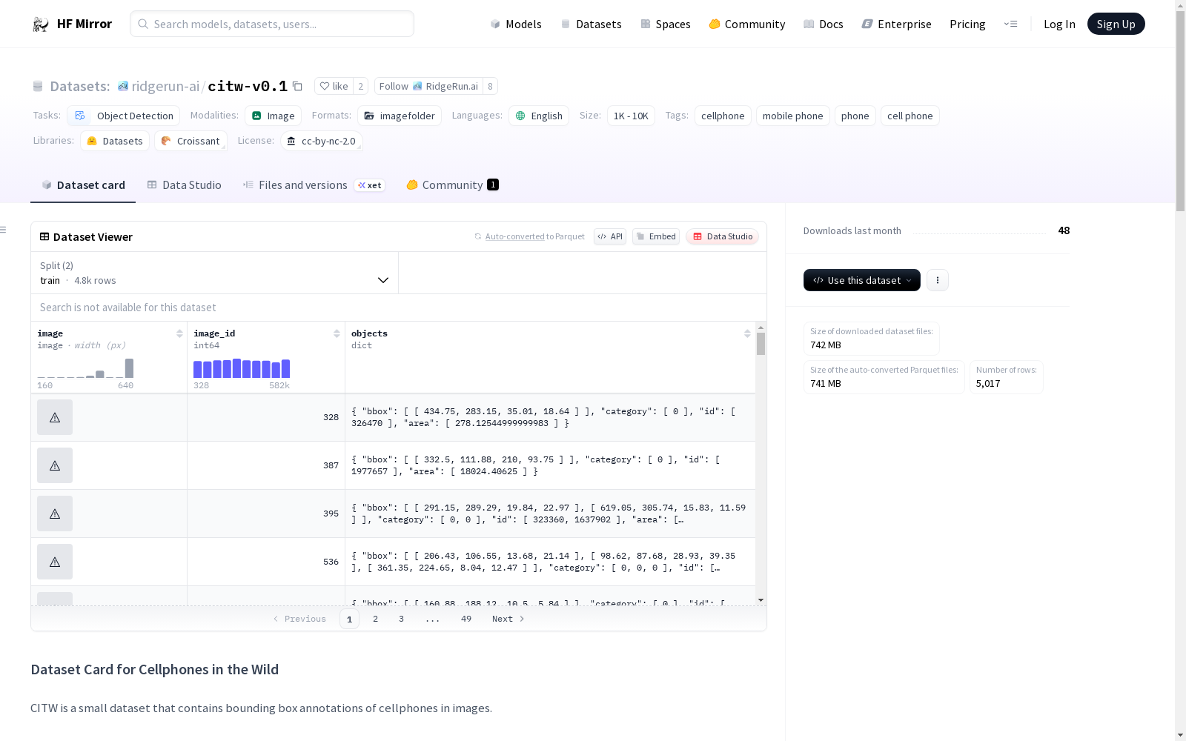Screen dimensions: 1186x741
Task: Like the dataset with the heart button
Action: [x=334, y=86]
